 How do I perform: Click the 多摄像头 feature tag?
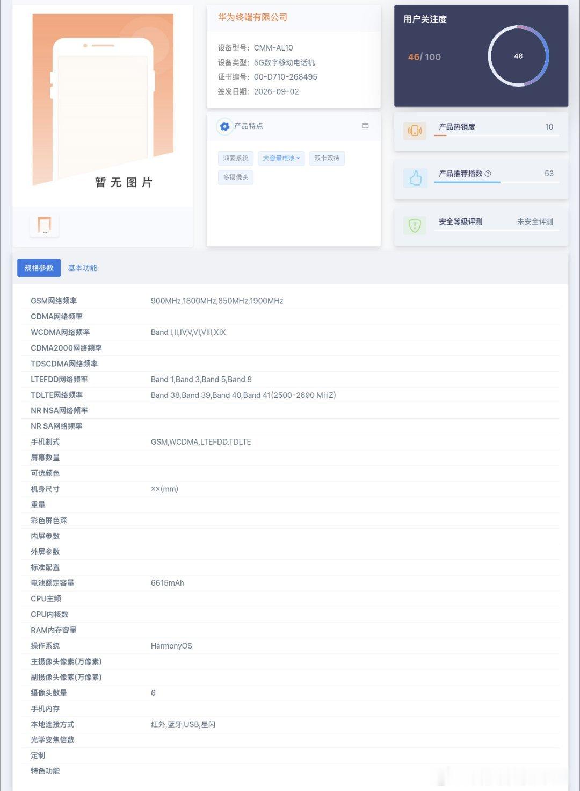pyautogui.click(x=236, y=177)
